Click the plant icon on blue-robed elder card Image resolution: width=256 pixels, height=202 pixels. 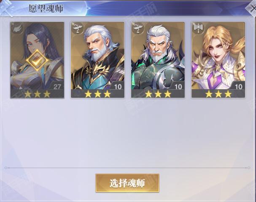[77, 28]
